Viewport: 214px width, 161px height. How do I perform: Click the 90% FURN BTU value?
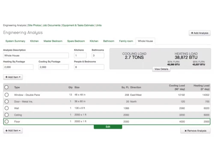tap(199, 64)
